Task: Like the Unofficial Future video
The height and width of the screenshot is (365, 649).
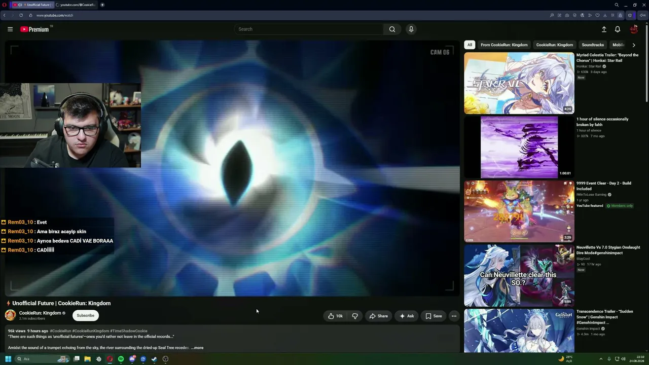Action: coord(335,316)
